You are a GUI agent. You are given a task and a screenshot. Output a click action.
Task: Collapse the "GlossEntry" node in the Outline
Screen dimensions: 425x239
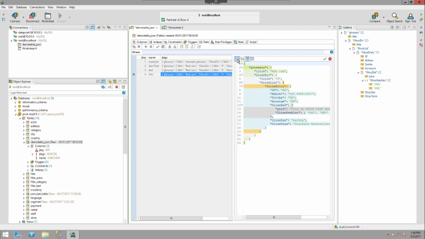[354, 52]
